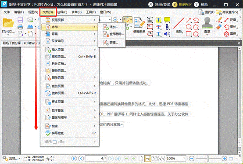Click 注册/登录 link
This screenshot has width=243, height=164.
point(159,4)
